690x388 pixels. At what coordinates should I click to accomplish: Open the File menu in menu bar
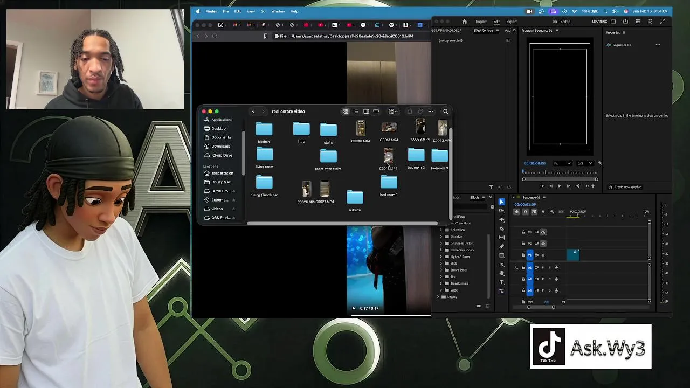coord(225,11)
